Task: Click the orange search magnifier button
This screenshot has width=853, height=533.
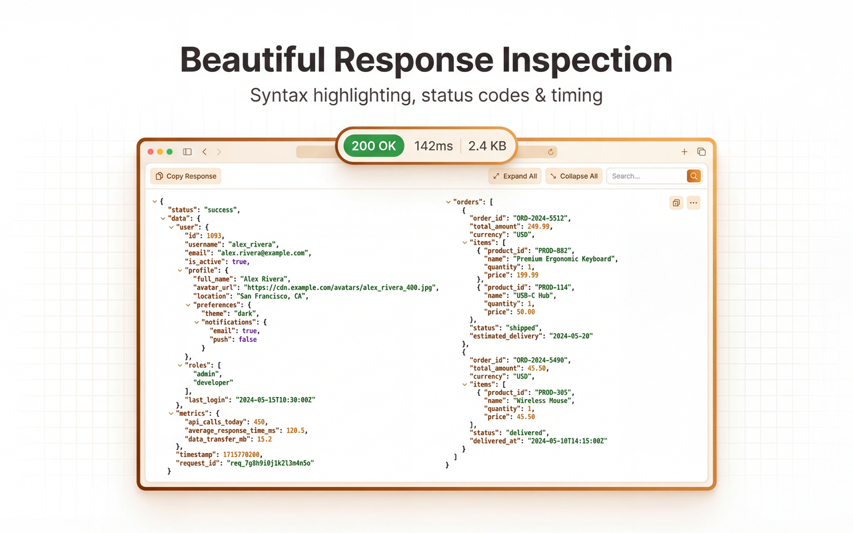Action: (694, 176)
